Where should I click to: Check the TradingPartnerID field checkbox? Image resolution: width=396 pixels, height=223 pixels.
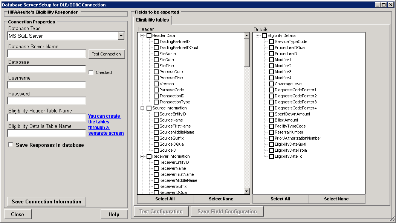click(x=156, y=42)
